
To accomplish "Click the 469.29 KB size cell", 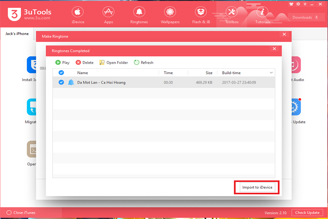I will [x=204, y=82].
